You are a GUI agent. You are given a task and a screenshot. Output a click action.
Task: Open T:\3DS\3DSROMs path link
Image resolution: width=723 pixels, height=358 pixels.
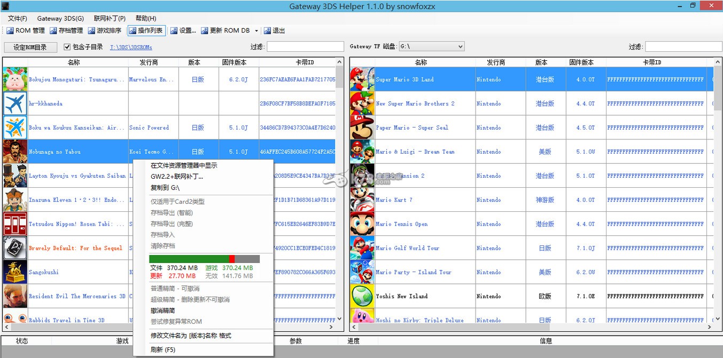point(131,47)
